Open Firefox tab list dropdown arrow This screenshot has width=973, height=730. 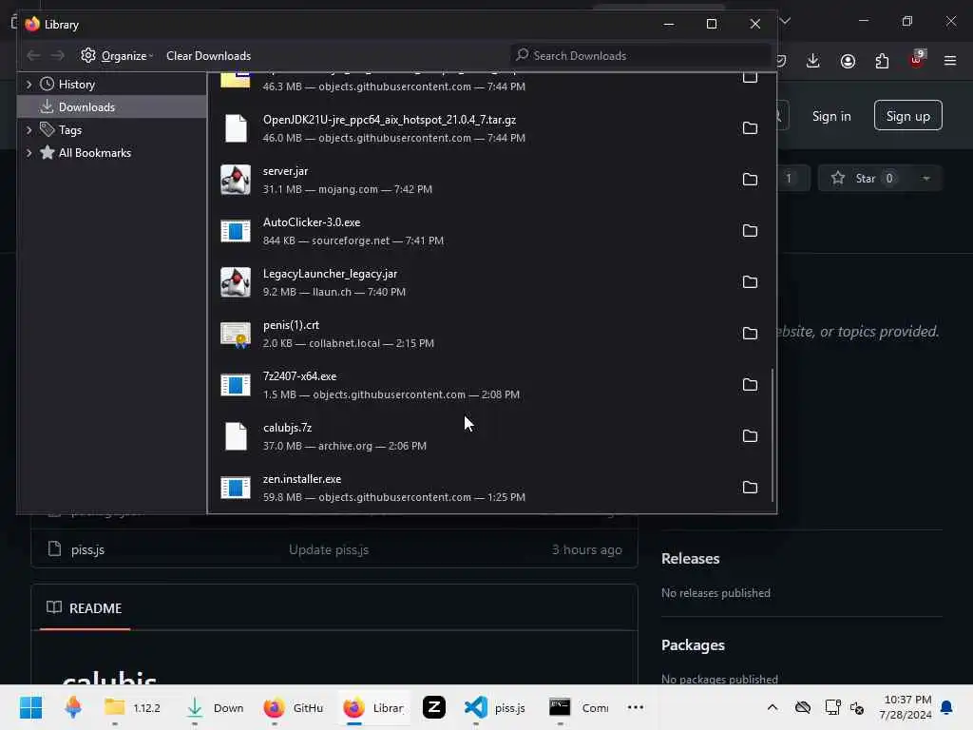click(785, 21)
